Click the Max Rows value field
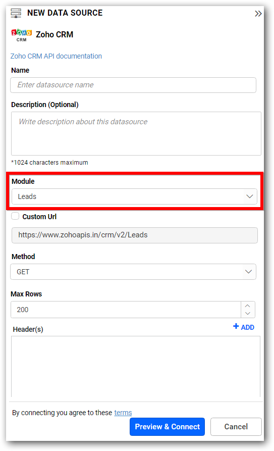Image resolution: width=274 pixels, height=451 pixels. click(126, 310)
